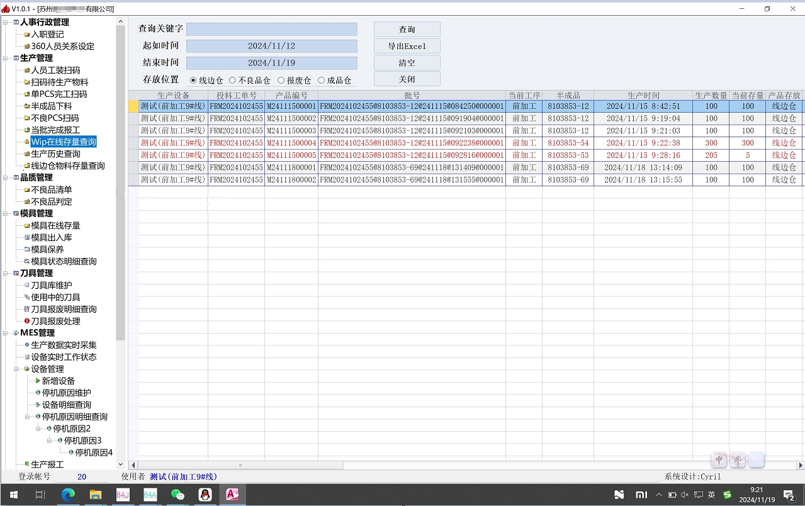This screenshot has width=805, height=506.
Task: Open WeChat from the taskbar
Action: click(177, 495)
